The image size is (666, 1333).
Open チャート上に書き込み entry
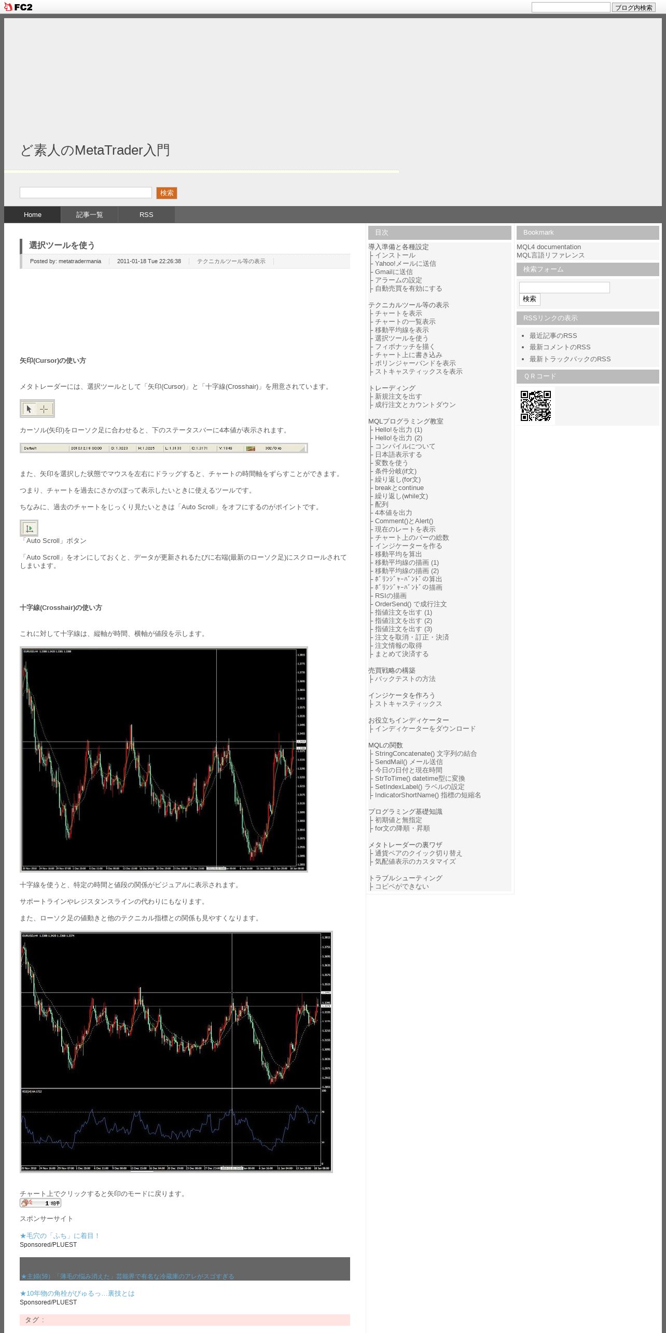pos(409,355)
